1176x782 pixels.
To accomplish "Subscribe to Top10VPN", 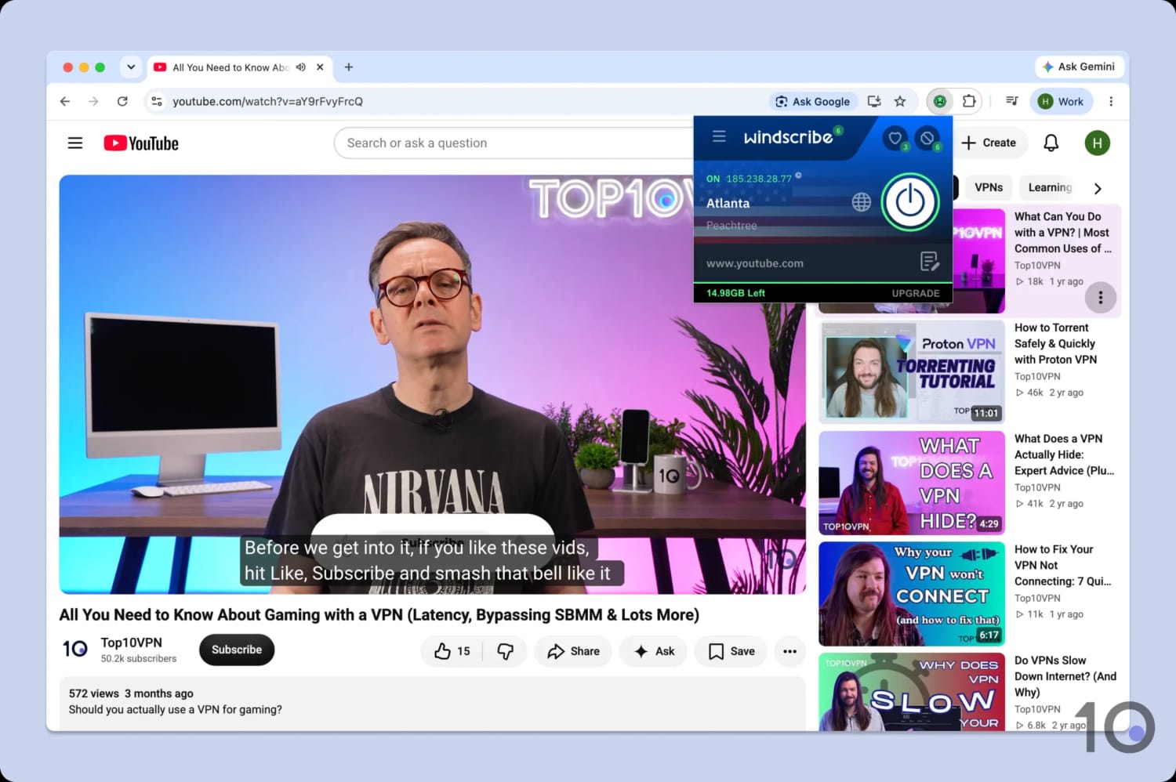I will [237, 650].
